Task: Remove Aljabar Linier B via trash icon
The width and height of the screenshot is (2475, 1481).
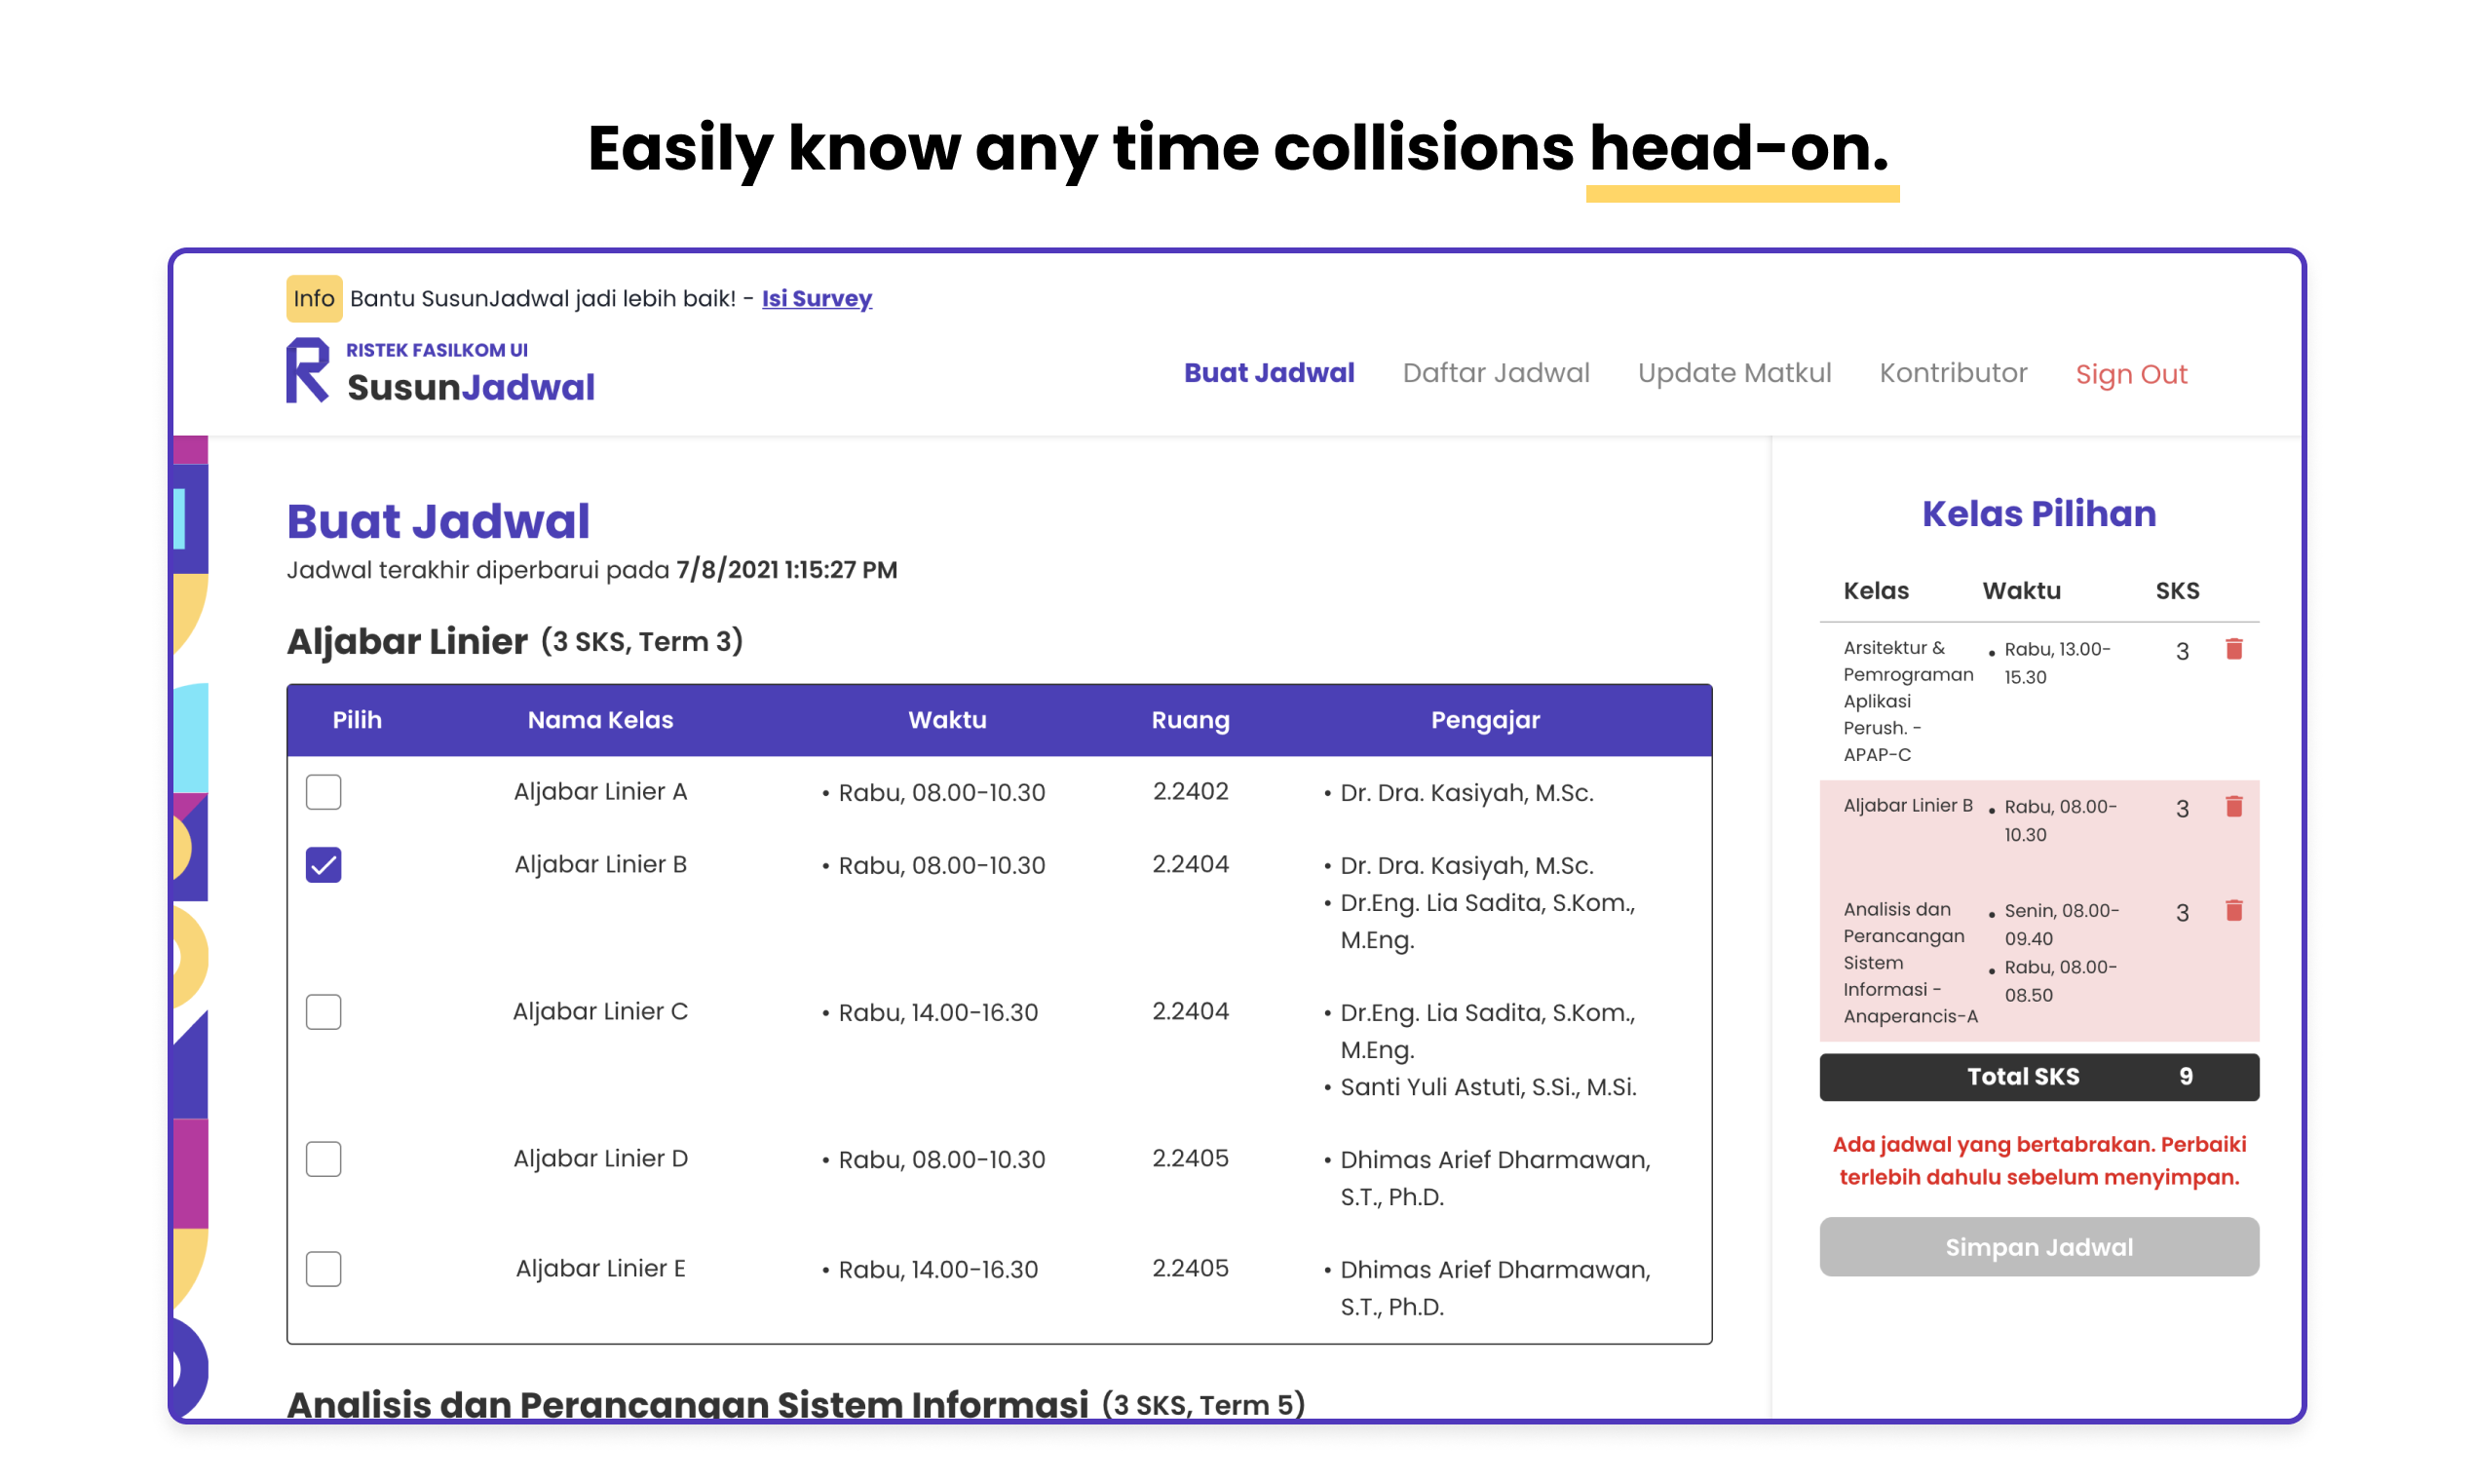Action: [2233, 807]
